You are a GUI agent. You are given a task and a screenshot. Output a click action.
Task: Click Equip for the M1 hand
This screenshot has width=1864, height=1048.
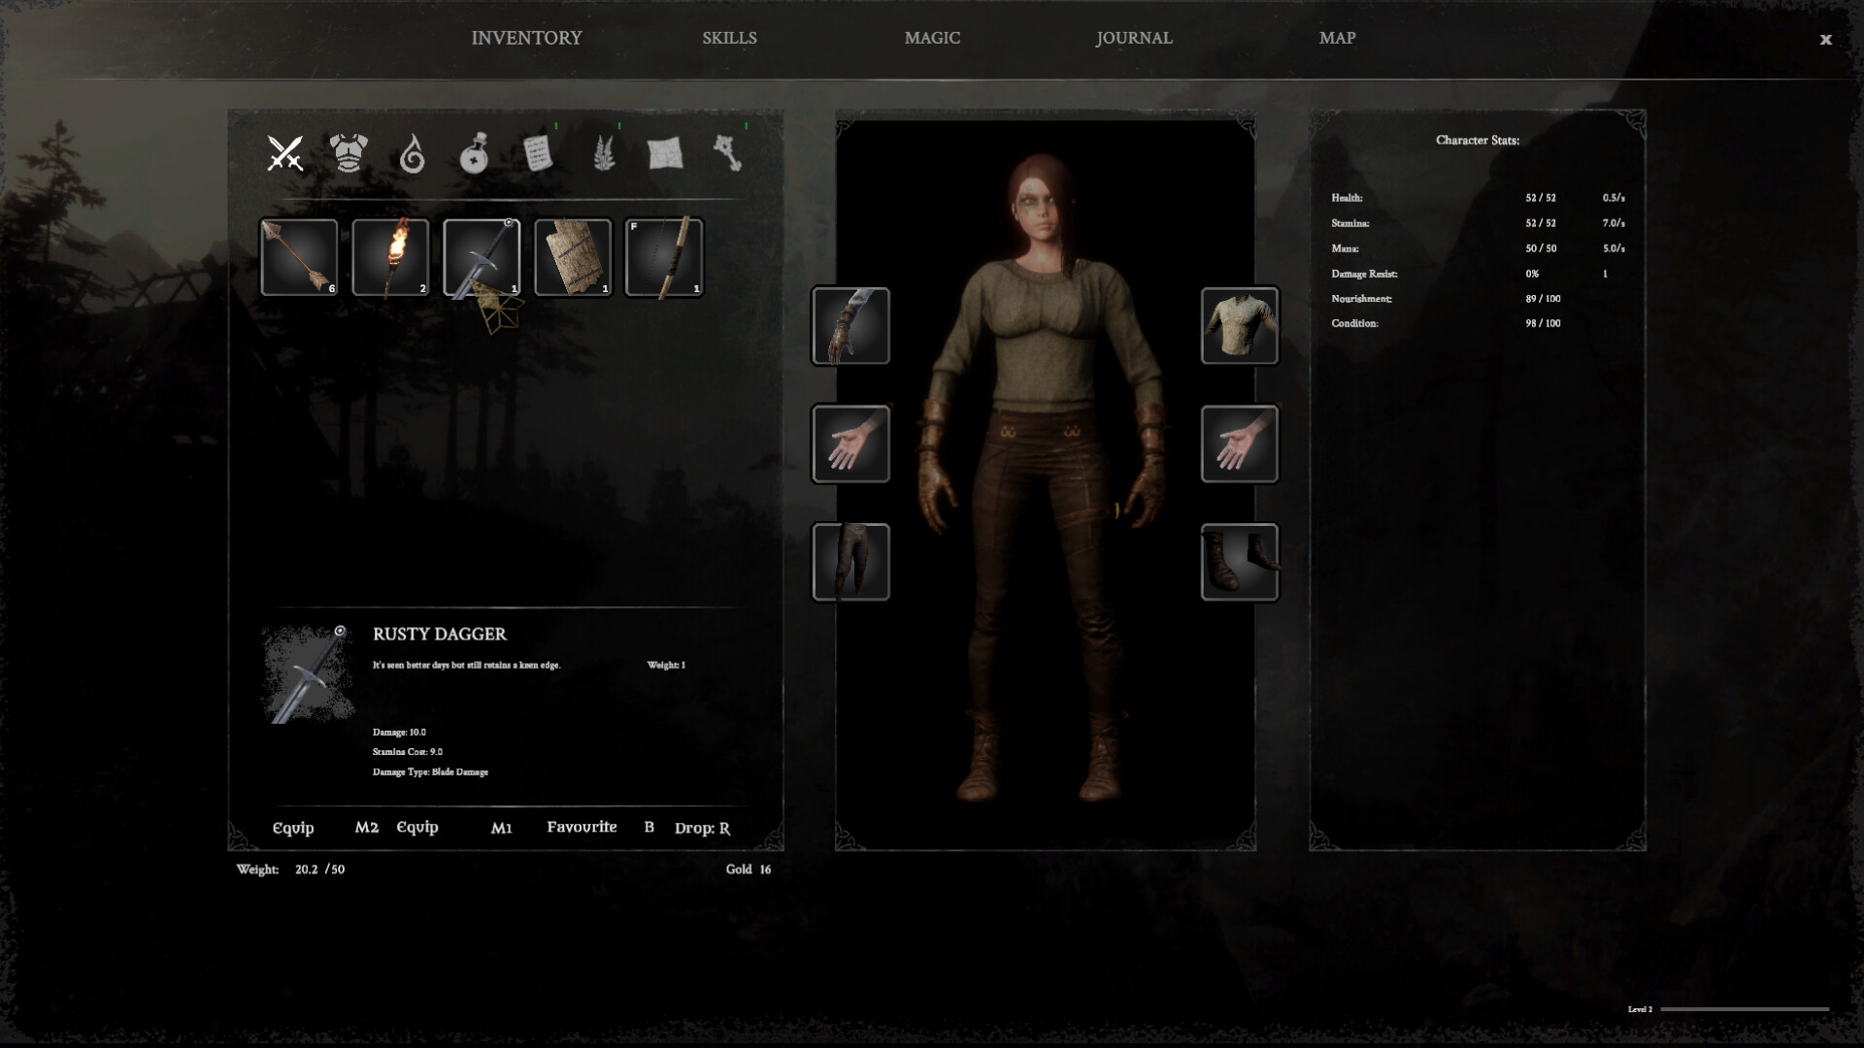(x=417, y=828)
